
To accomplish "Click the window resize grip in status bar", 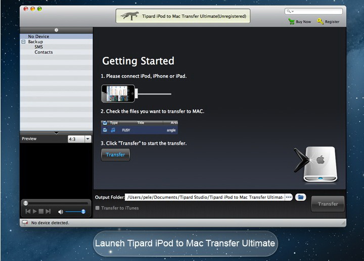I will click(x=343, y=223).
